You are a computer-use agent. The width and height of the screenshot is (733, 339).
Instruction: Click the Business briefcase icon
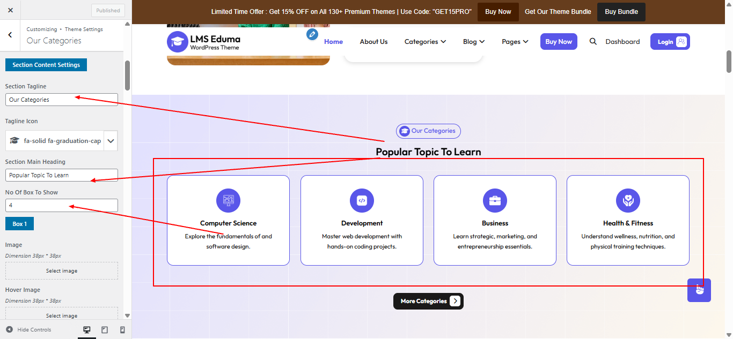click(495, 200)
